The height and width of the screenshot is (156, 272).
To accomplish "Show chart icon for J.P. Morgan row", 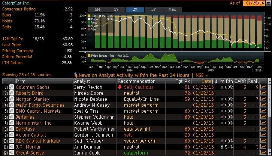I will (263, 147).
